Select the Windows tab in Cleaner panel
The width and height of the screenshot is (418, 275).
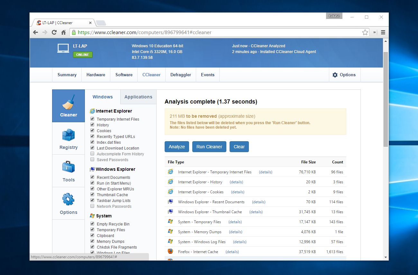(103, 97)
